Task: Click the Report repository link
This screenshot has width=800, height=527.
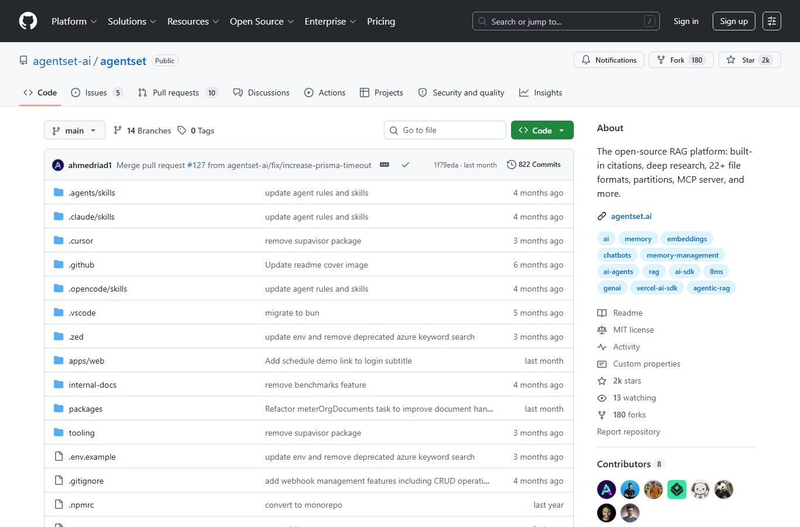Action: [x=628, y=432]
